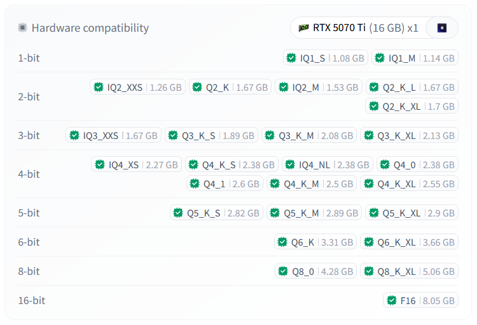Click the green check icon on Q3_K_XL
Viewport: 477px width, 325px height.
369,135
